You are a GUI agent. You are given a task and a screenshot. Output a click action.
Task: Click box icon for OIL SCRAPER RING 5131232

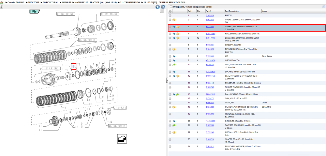pyautogui.click(x=174, y=107)
